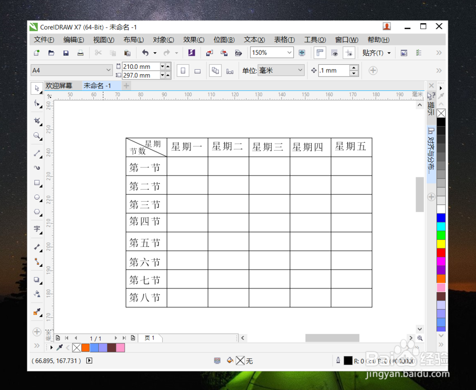
Task: Click the Export icon
Action: tap(224, 53)
